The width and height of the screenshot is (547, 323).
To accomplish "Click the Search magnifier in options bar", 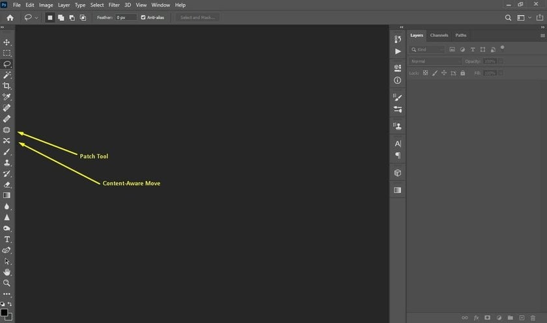I will click(508, 18).
